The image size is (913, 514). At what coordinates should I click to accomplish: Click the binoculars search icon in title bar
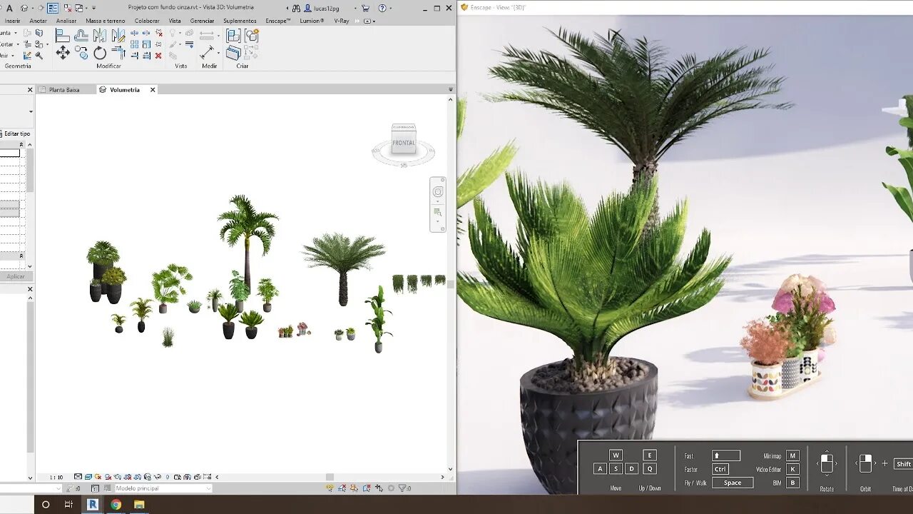tap(297, 8)
